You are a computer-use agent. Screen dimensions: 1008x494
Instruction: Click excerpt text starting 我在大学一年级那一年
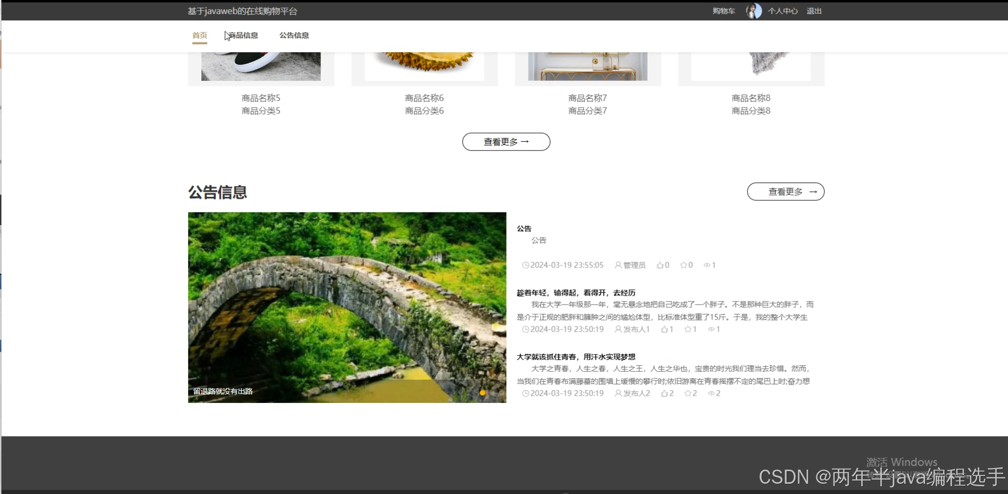[665, 311]
